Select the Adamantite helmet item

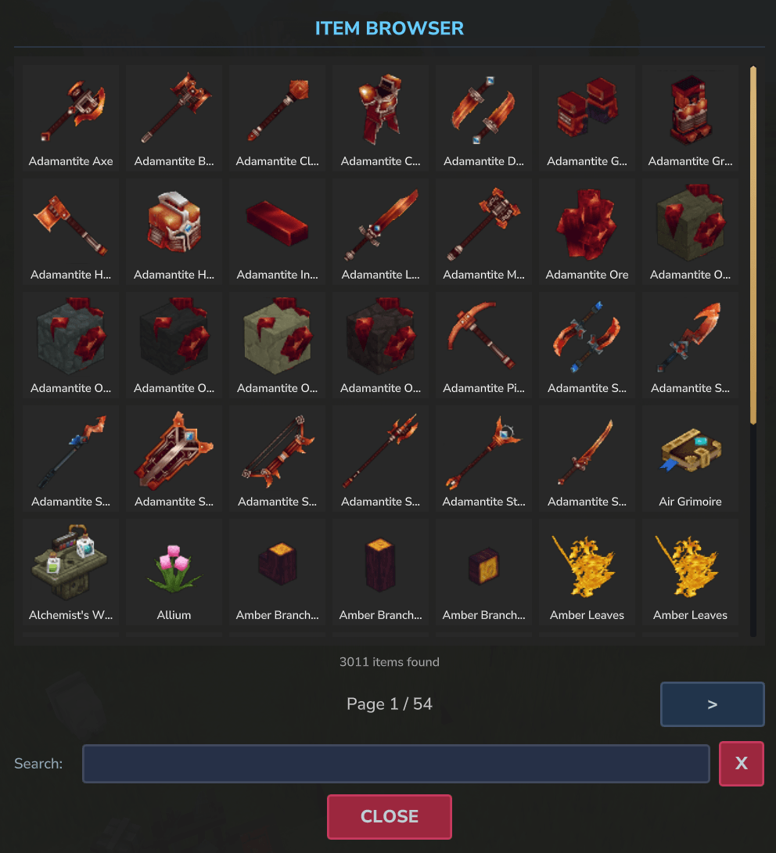[174, 232]
